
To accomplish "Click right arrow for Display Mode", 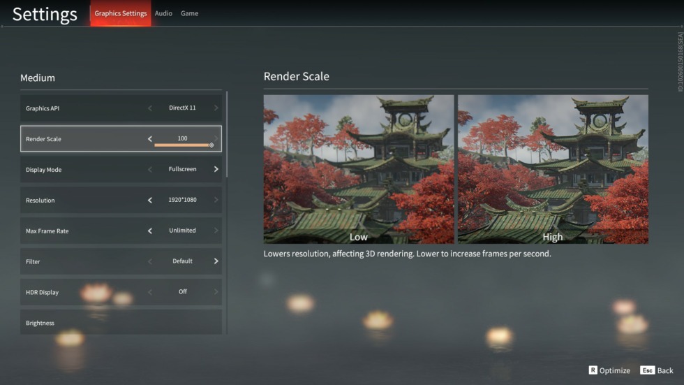I will (x=216, y=169).
